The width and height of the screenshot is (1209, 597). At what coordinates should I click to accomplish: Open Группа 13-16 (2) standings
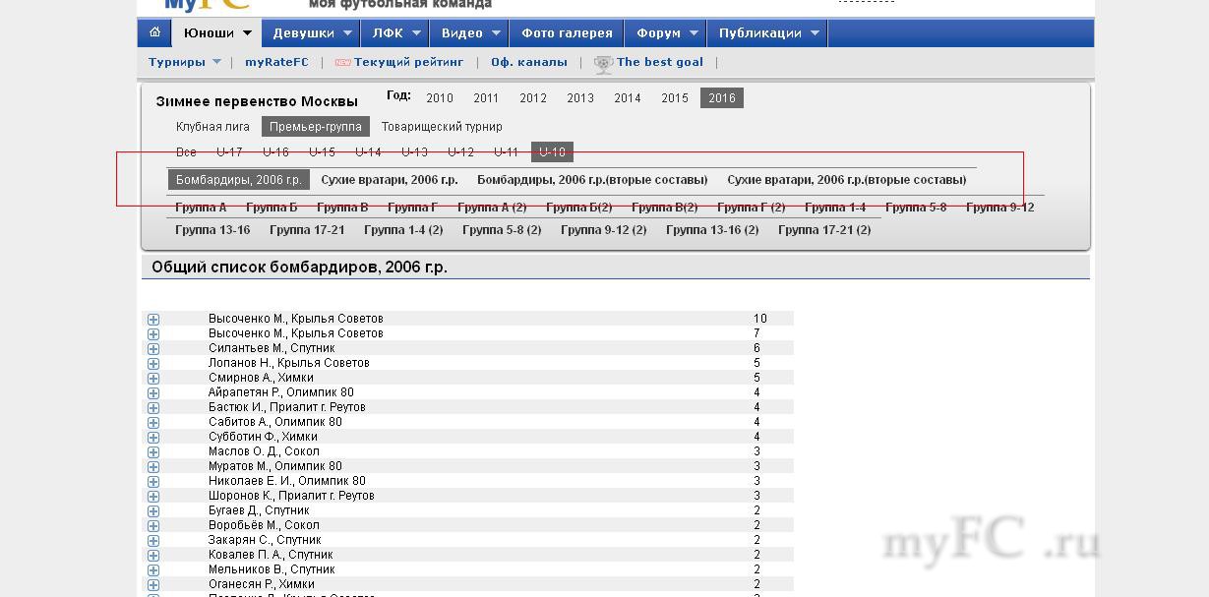click(712, 230)
